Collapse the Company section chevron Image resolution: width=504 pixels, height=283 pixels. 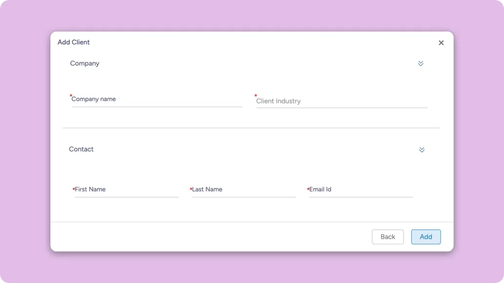point(420,63)
